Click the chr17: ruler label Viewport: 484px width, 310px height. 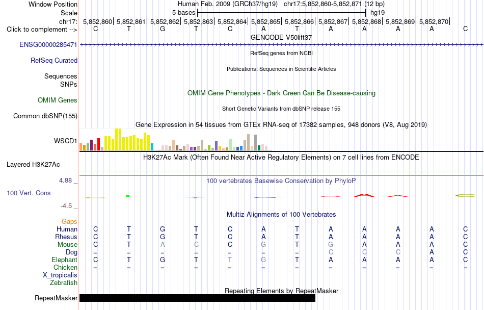tap(68, 21)
